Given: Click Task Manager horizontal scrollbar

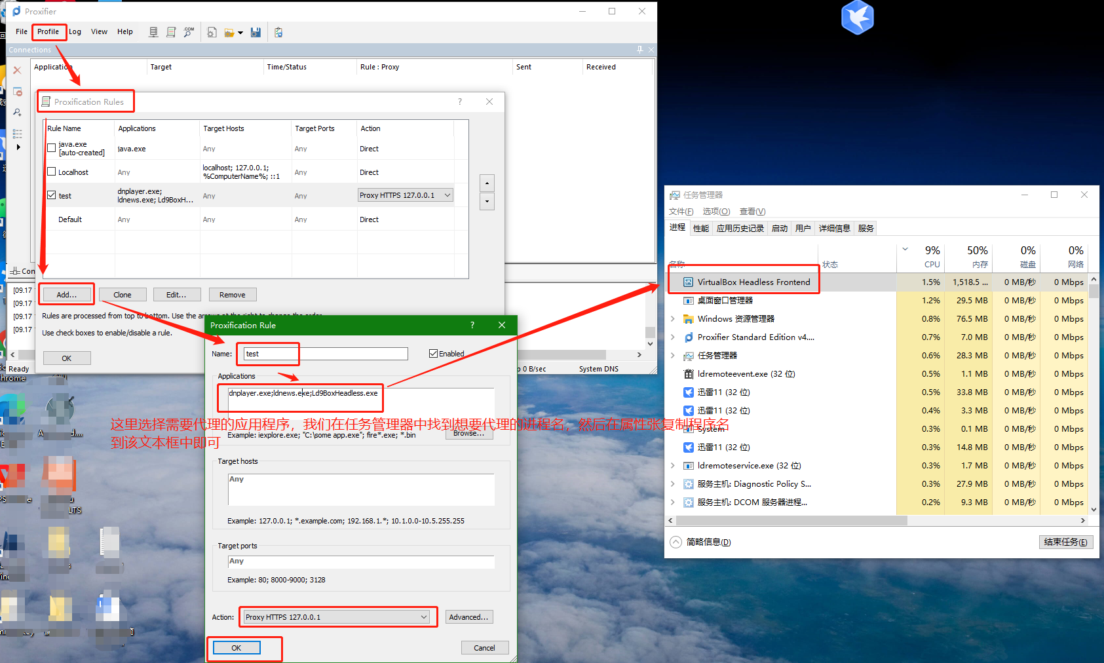Looking at the screenshot, I should (791, 521).
